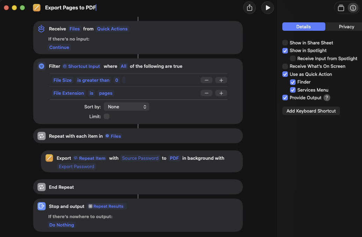Image resolution: width=362 pixels, height=237 pixels.
Task: Click the Repeat with each action icon
Action: click(x=42, y=136)
